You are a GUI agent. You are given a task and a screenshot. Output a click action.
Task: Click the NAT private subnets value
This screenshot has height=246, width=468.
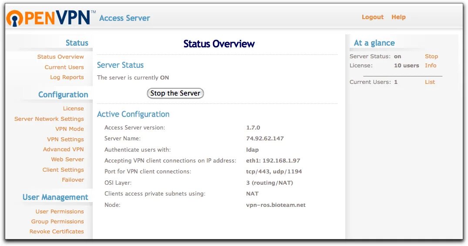tap(252, 193)
